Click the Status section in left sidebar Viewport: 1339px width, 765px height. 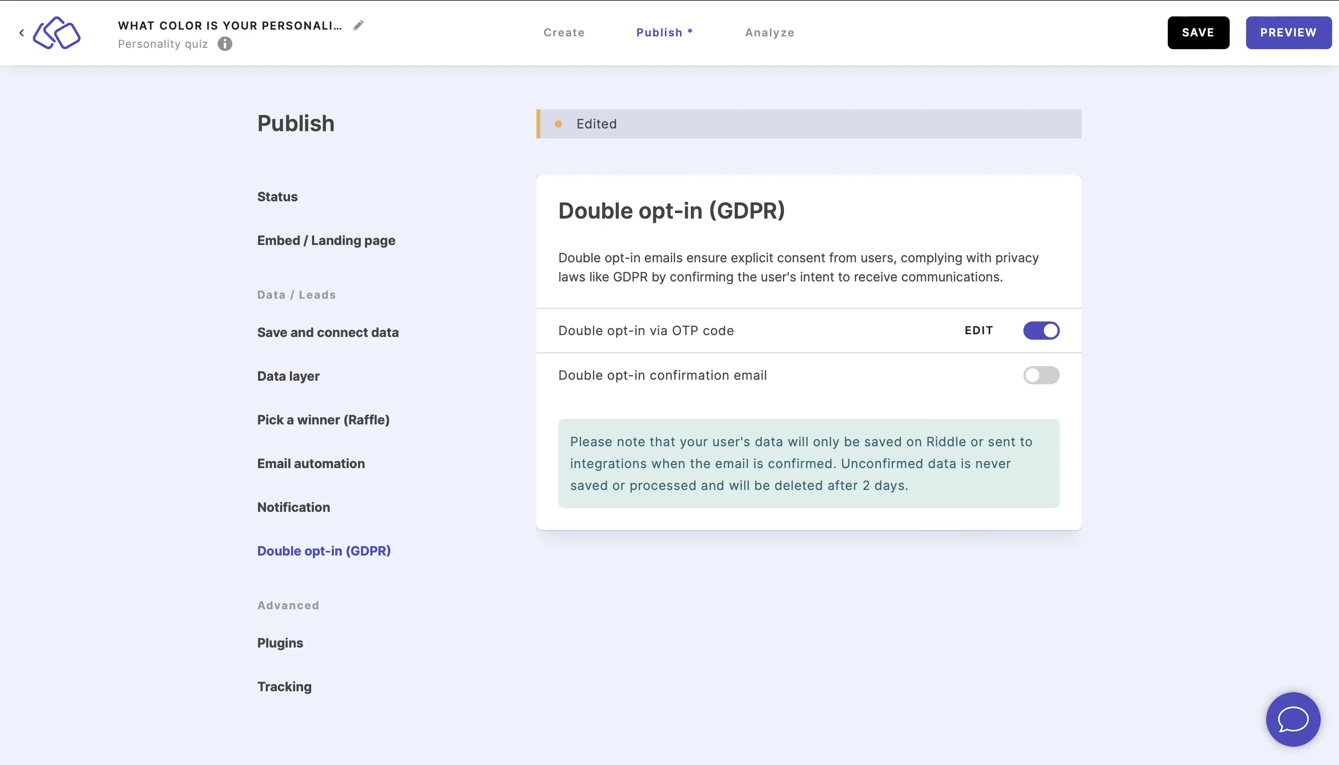click(x=278, y=196)
